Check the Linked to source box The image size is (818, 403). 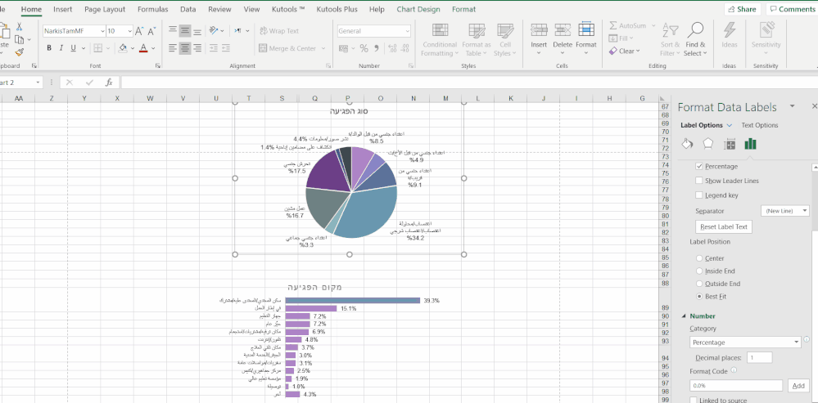click(694, 401)
